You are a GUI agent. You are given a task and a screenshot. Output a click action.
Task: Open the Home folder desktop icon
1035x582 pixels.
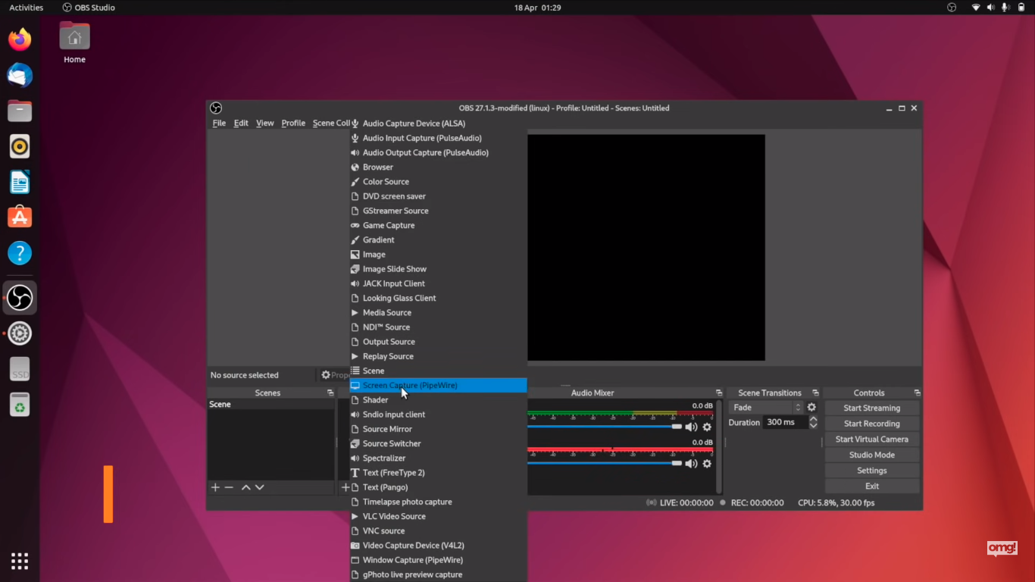point(74,43)
